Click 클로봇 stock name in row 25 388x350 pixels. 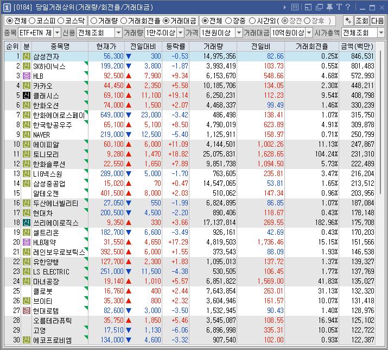[43, 291]
